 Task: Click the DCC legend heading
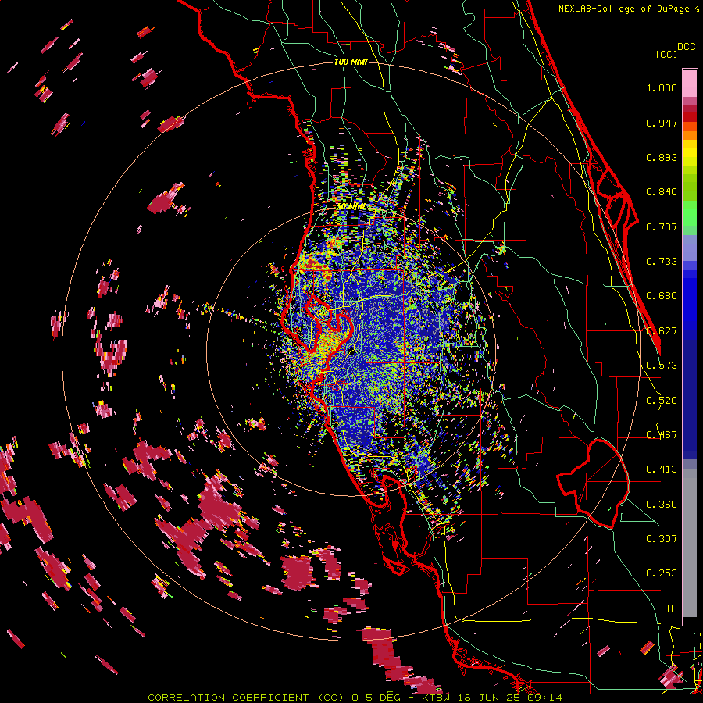[686, 47]
